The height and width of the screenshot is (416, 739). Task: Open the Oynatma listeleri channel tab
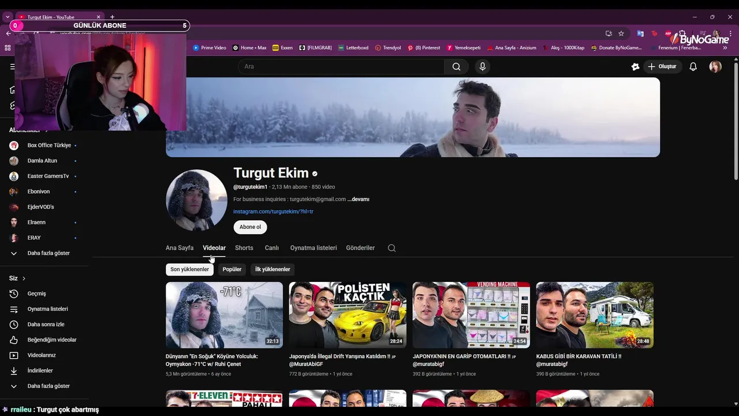click(x=313, y=248)
